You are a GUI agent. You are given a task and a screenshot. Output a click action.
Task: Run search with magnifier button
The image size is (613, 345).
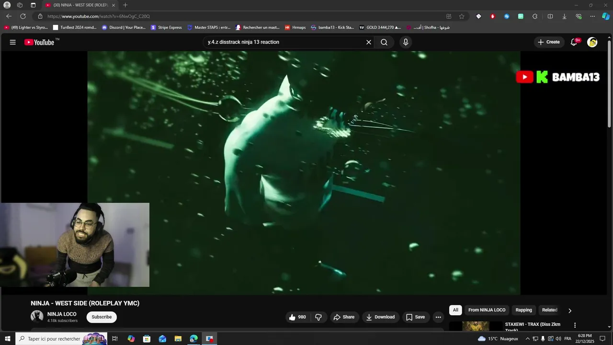click(x=384, y=42)
